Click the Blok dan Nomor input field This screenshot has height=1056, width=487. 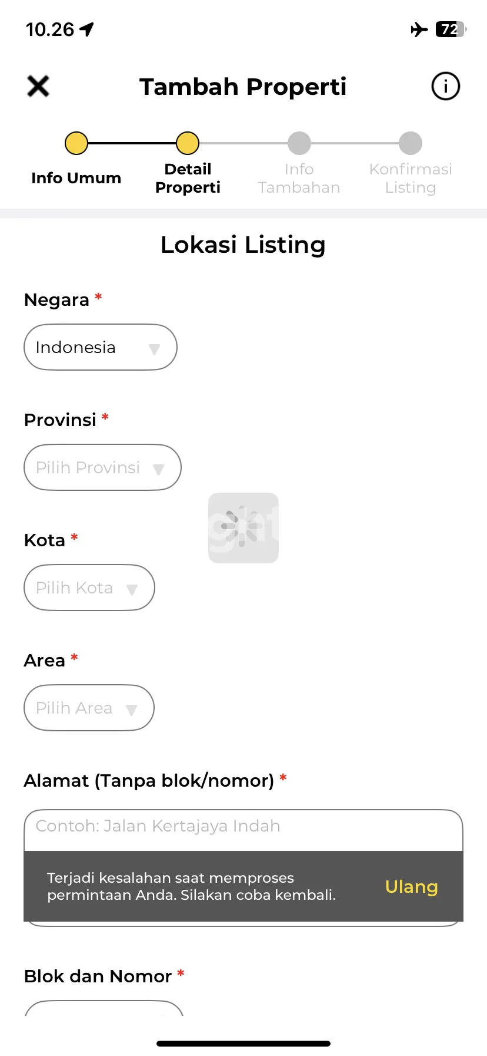(104, 1008)
